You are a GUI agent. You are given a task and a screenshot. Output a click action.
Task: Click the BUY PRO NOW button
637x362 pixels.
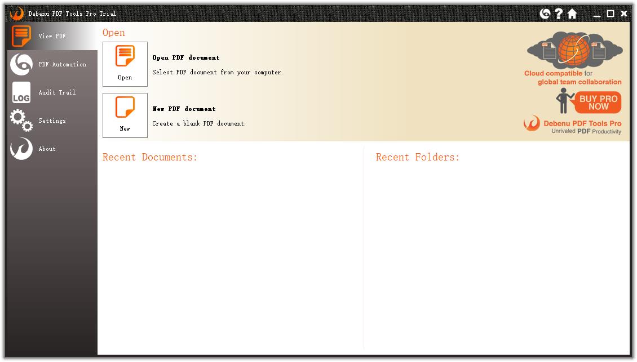[x=598, y=102]
